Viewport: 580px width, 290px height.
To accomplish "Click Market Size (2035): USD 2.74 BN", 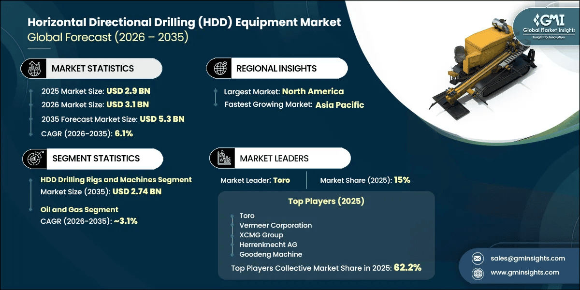I will pyautogui.click(x=101, y=191).
